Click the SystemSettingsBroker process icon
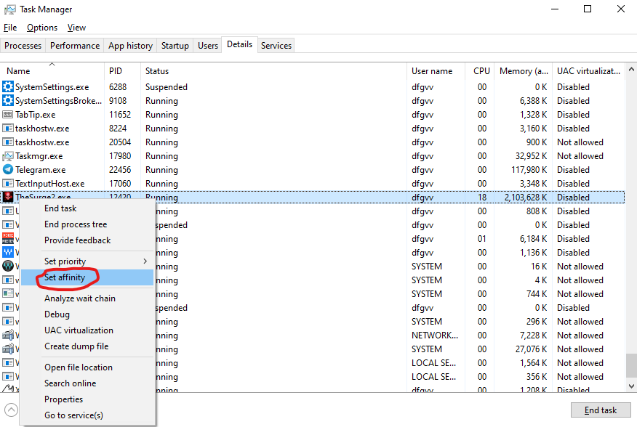This screenshot has width=637, height=427. click(x=8, y=101)
